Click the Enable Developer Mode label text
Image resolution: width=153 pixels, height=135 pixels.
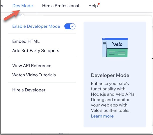(x=36, y=26)
